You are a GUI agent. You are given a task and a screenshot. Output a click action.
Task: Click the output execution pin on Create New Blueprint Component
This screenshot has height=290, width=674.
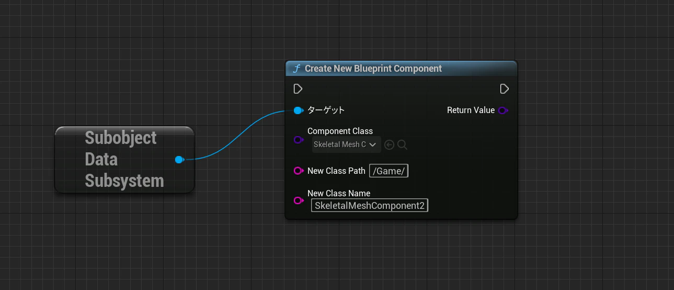pos(504,89)
